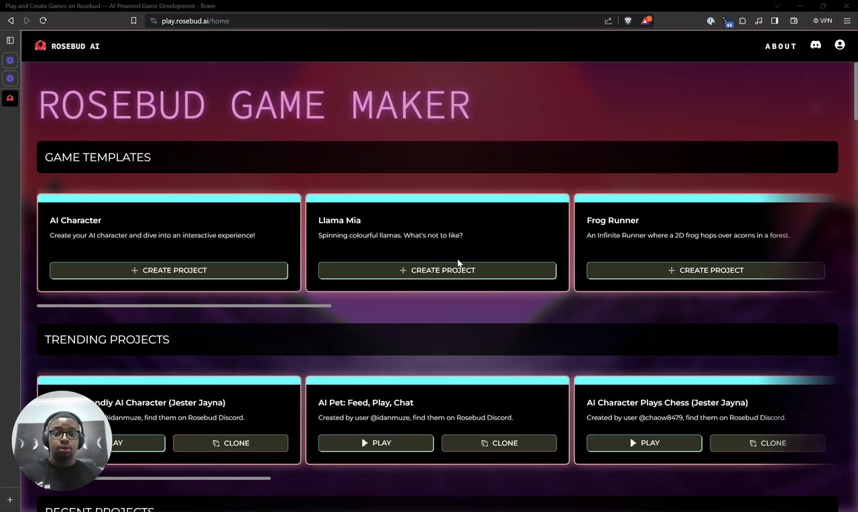The height and width of the screenshot is (512, 858).
Task: Open Rosebud Discord icon in header
Action: pos(816,45)
